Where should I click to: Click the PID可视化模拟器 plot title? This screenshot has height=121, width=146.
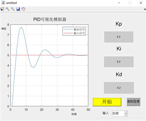[x=50, y=19]
